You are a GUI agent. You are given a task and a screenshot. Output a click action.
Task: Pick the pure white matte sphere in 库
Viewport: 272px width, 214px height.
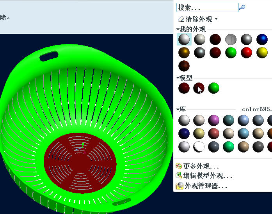[x=199, y=147]
